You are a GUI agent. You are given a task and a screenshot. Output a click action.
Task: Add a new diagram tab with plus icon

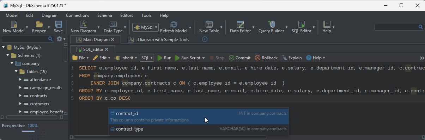[x=205, y=39]
